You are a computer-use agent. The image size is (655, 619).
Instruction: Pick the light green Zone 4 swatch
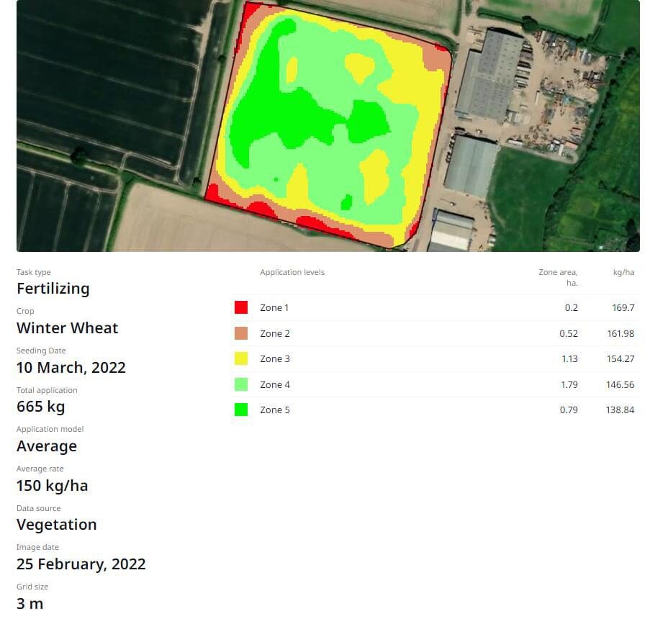[241, 384]
